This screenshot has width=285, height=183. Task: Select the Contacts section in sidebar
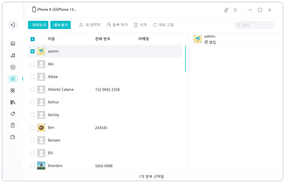tap(13, 79)
